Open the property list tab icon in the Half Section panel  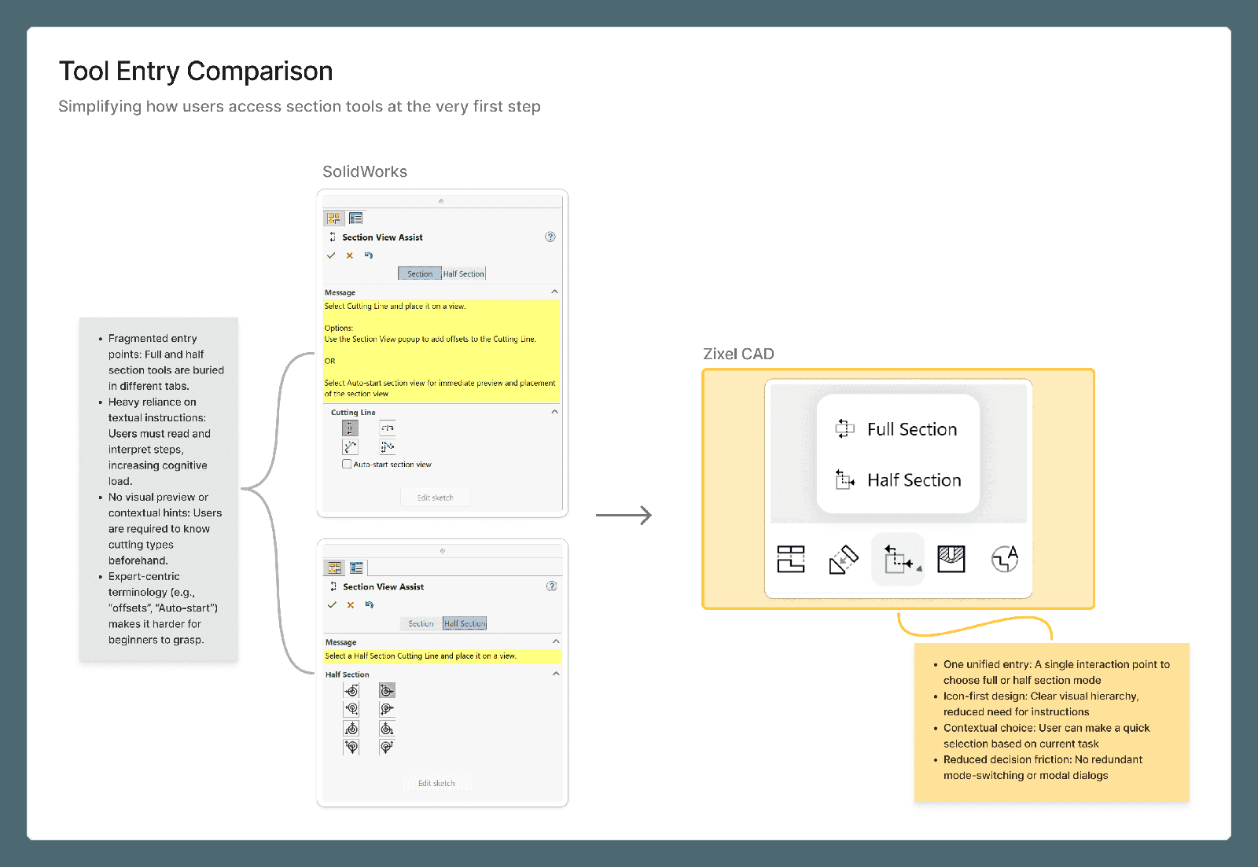[x=356, y=568]
